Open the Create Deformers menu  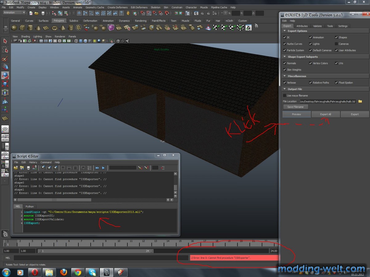117,7
